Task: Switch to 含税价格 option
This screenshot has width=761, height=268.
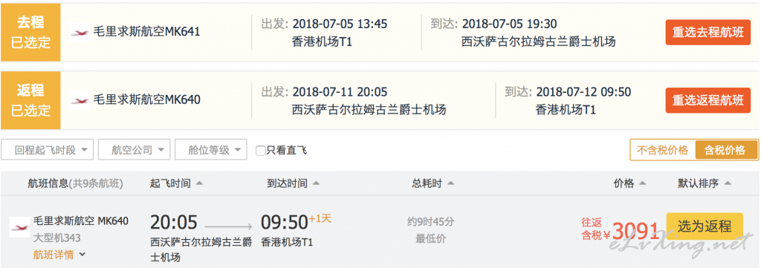Action: tap(726, 150)
